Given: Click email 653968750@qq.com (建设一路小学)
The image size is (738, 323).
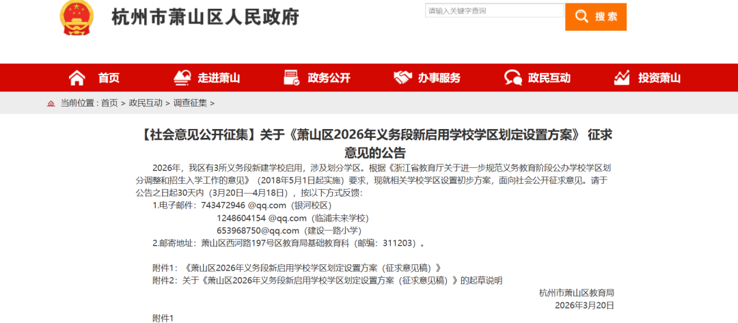Looking at the screenshot, I should coord(288,231).
